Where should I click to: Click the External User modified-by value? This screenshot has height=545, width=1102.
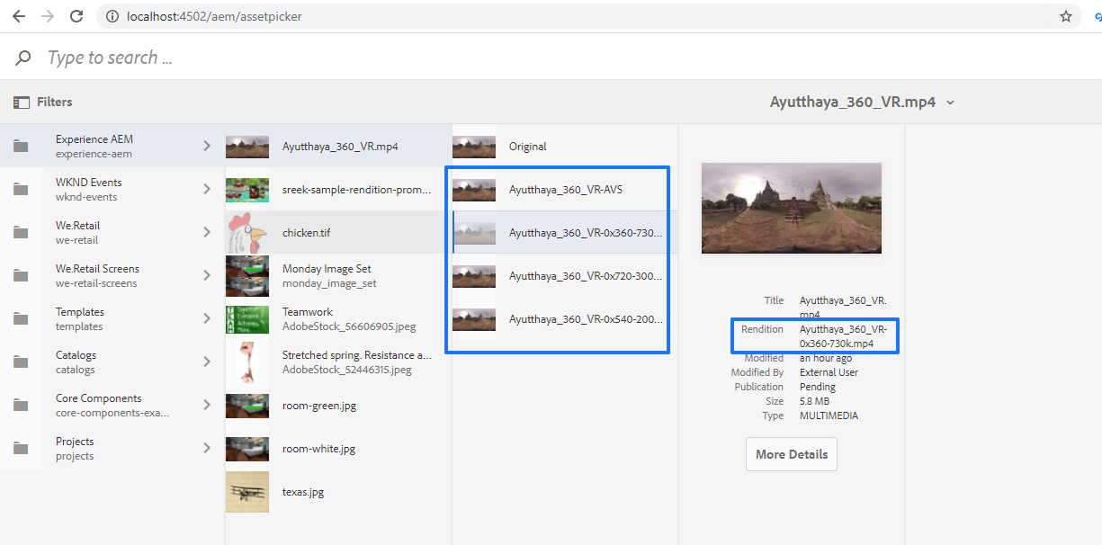coord(829,372)
